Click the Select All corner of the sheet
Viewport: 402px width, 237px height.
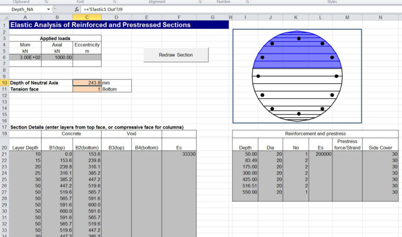(x=4, y=17)
